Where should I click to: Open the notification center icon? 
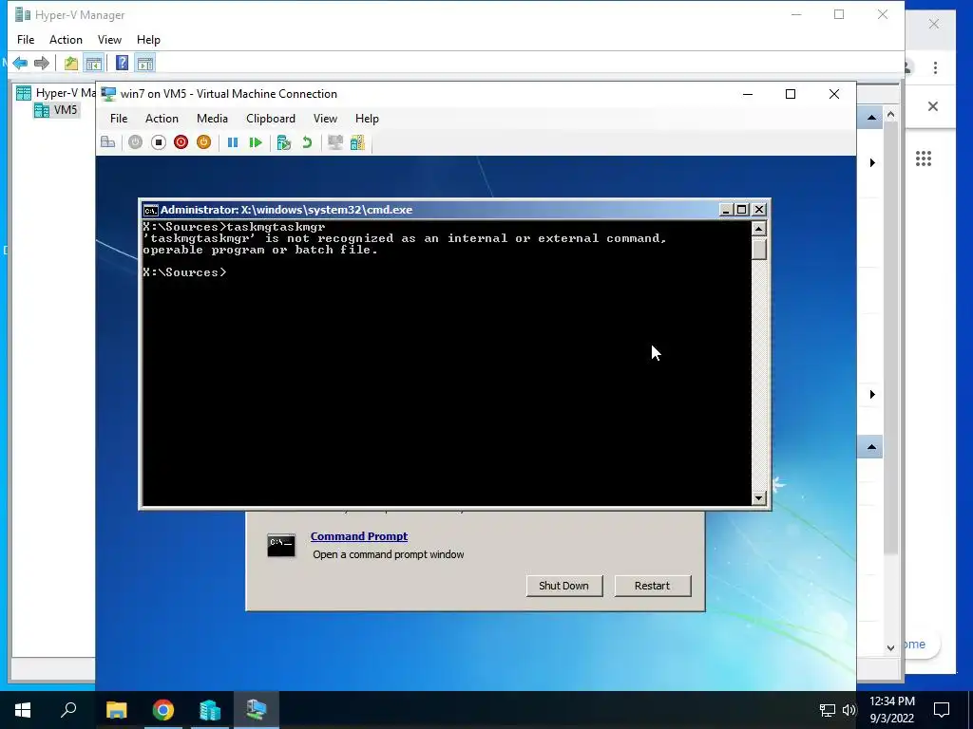coord(942,710)
